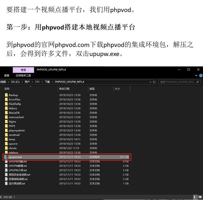Click the 251 KB size cell

[x=124, y=157]
